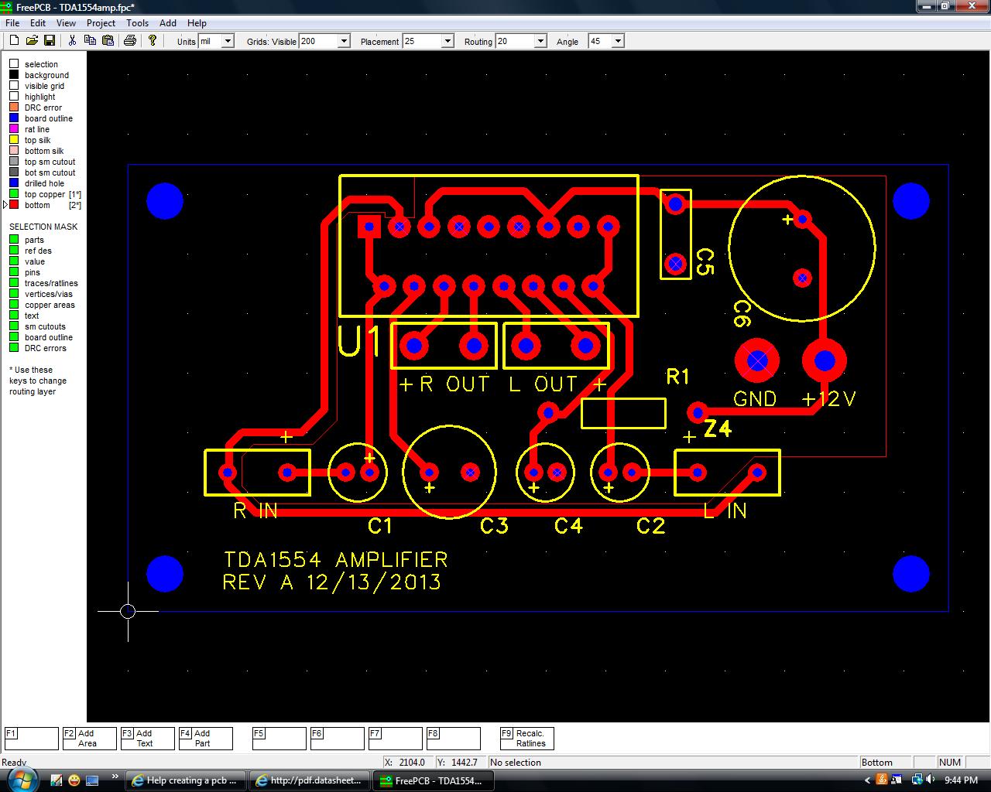The height and width of the screenshot is (792, 991).
Task: Click the Copy toolbar icon
Action: 90,41
